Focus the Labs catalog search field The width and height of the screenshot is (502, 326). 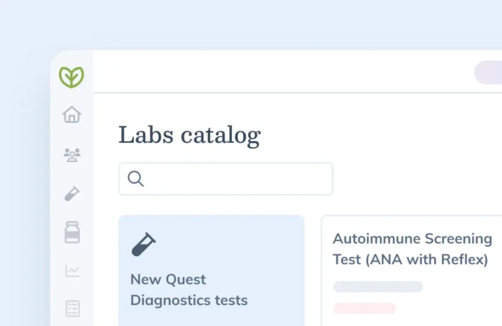click(235, 179)
